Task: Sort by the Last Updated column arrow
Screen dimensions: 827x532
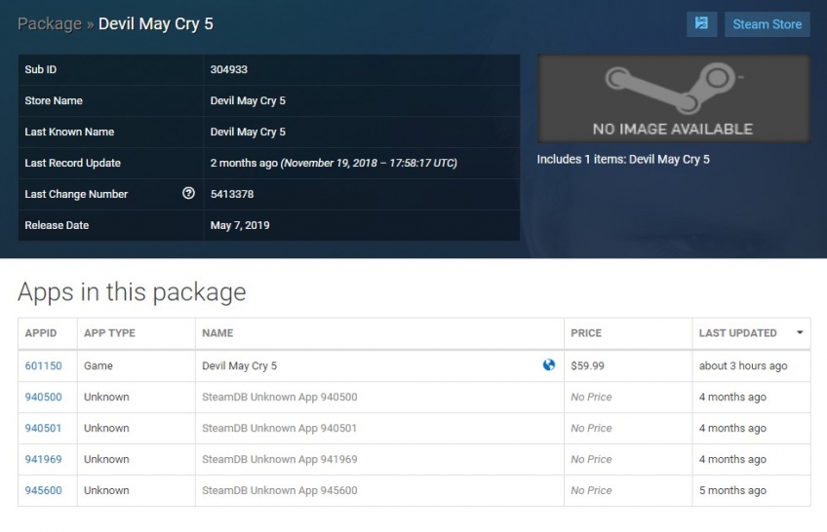Action: 800,332
